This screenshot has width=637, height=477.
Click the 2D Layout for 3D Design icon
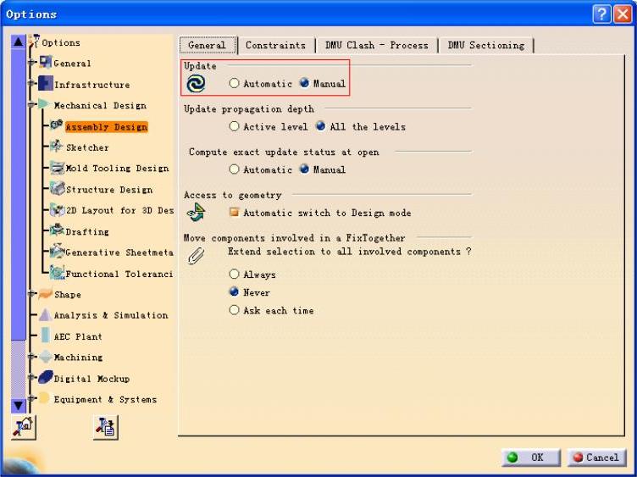pyautogui.click(x=58, y=209)
